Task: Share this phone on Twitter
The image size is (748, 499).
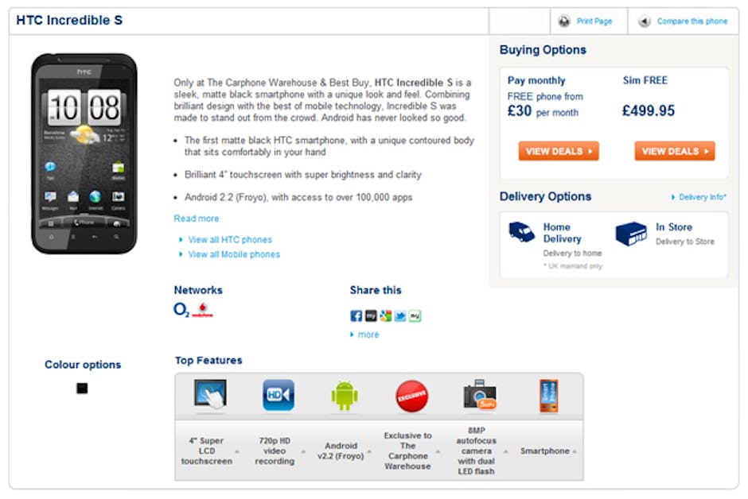Action: [x=400, y=315]
